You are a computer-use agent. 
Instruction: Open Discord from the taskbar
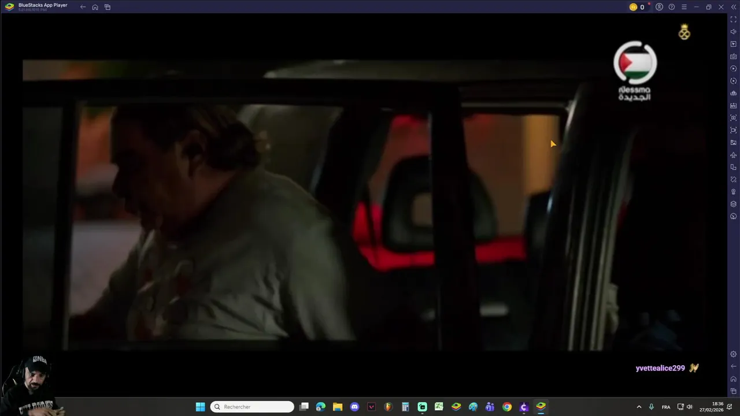354,407
